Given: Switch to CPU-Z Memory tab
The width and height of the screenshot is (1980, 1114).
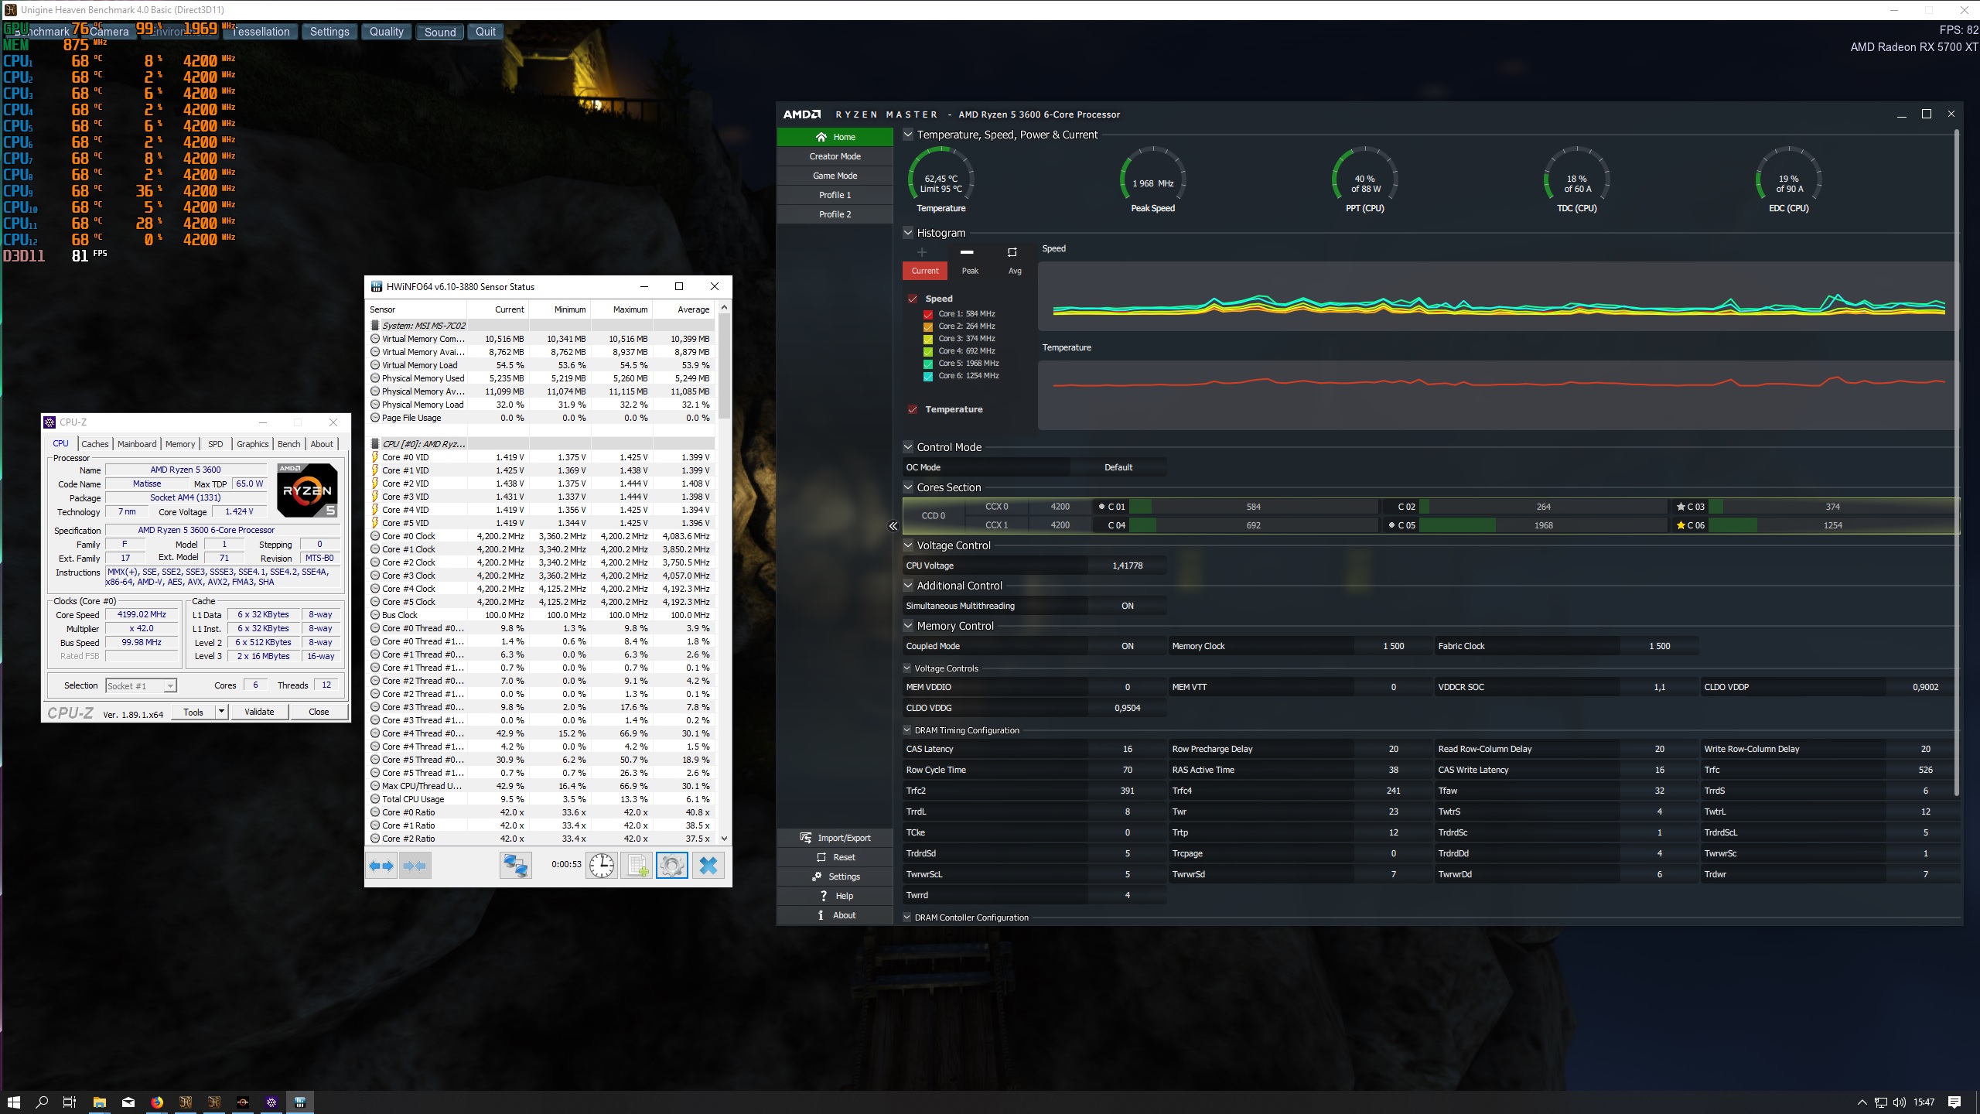Looking at the screenshot, I should [180, 444].
